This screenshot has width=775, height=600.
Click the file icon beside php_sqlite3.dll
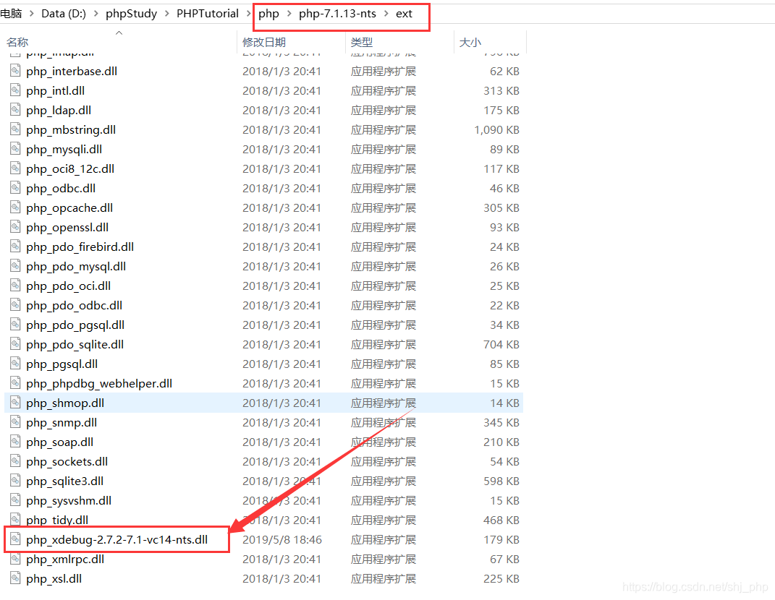15,481
